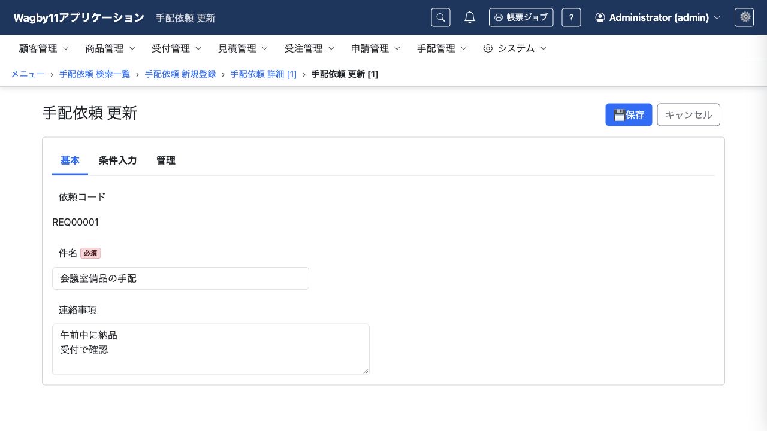The image size is (767, 431).
Task: Switch to the 管理 tab
Action: coord(166,160)
